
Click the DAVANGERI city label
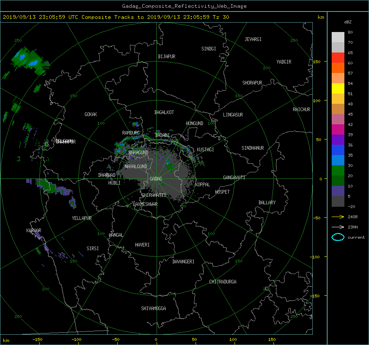tap(183, 262)
